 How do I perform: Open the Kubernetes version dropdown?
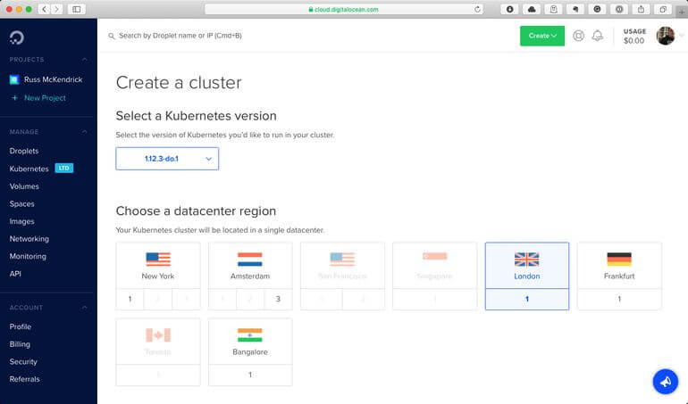(x=167, y=159)
